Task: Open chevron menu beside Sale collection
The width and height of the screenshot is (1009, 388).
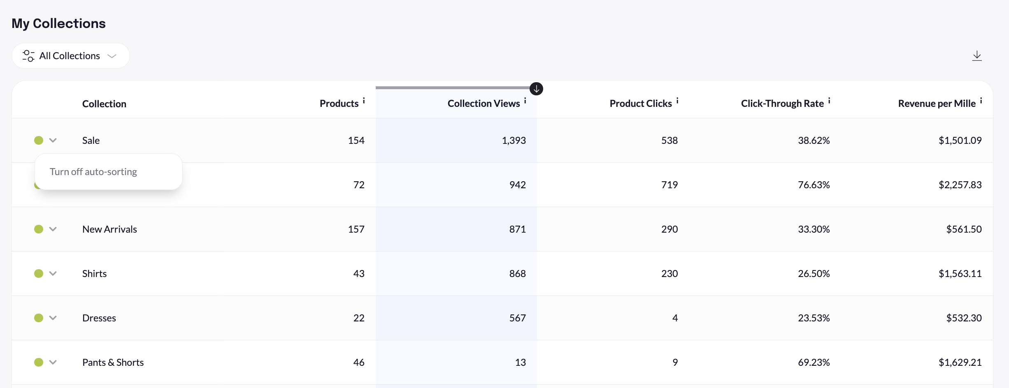Action: 53,141
